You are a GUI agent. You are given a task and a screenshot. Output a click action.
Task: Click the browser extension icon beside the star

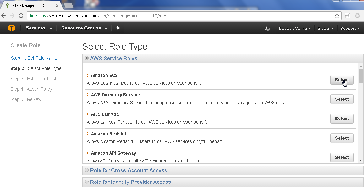coord(347,16)
